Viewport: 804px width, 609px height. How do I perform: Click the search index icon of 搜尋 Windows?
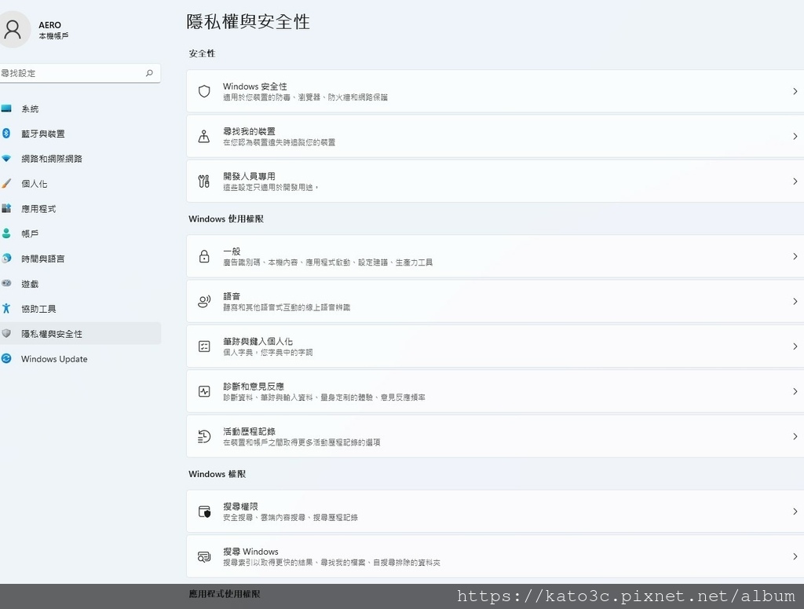pos(204,556)
